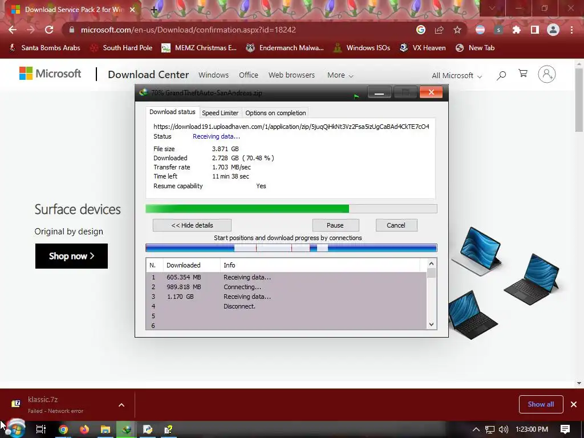Viewport: 584px width, 438px height.
Task: Open a new browser tab
Action: [154, 10]
